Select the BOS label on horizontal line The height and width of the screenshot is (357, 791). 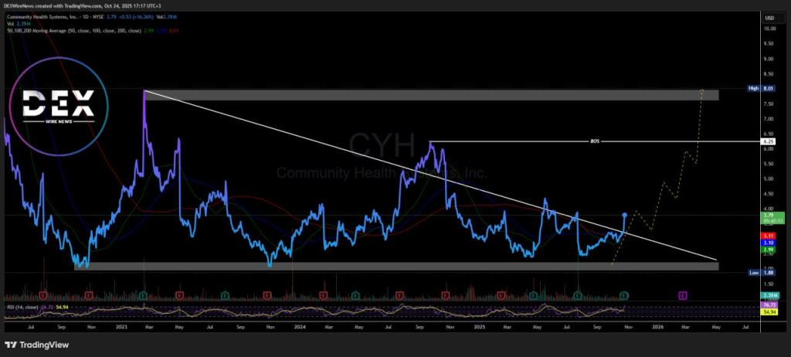pos(594,142)
